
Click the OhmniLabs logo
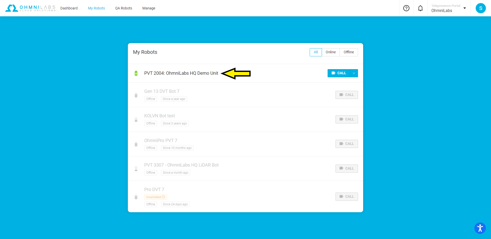pos(30,8)
